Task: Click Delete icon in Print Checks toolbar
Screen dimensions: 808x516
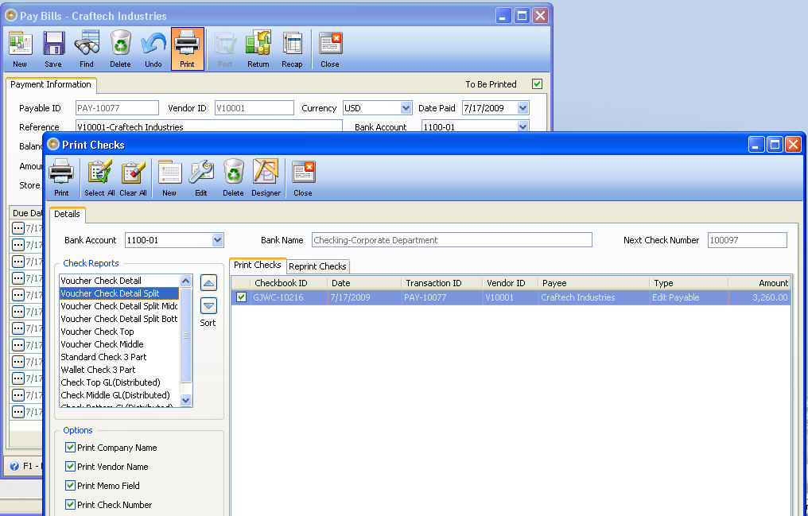Action: tap(233, 177)
